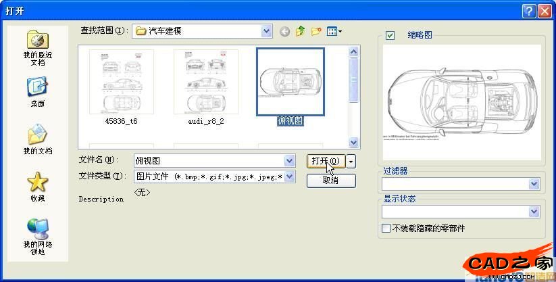Go to 桌面 in sidebar

point(37,93)
